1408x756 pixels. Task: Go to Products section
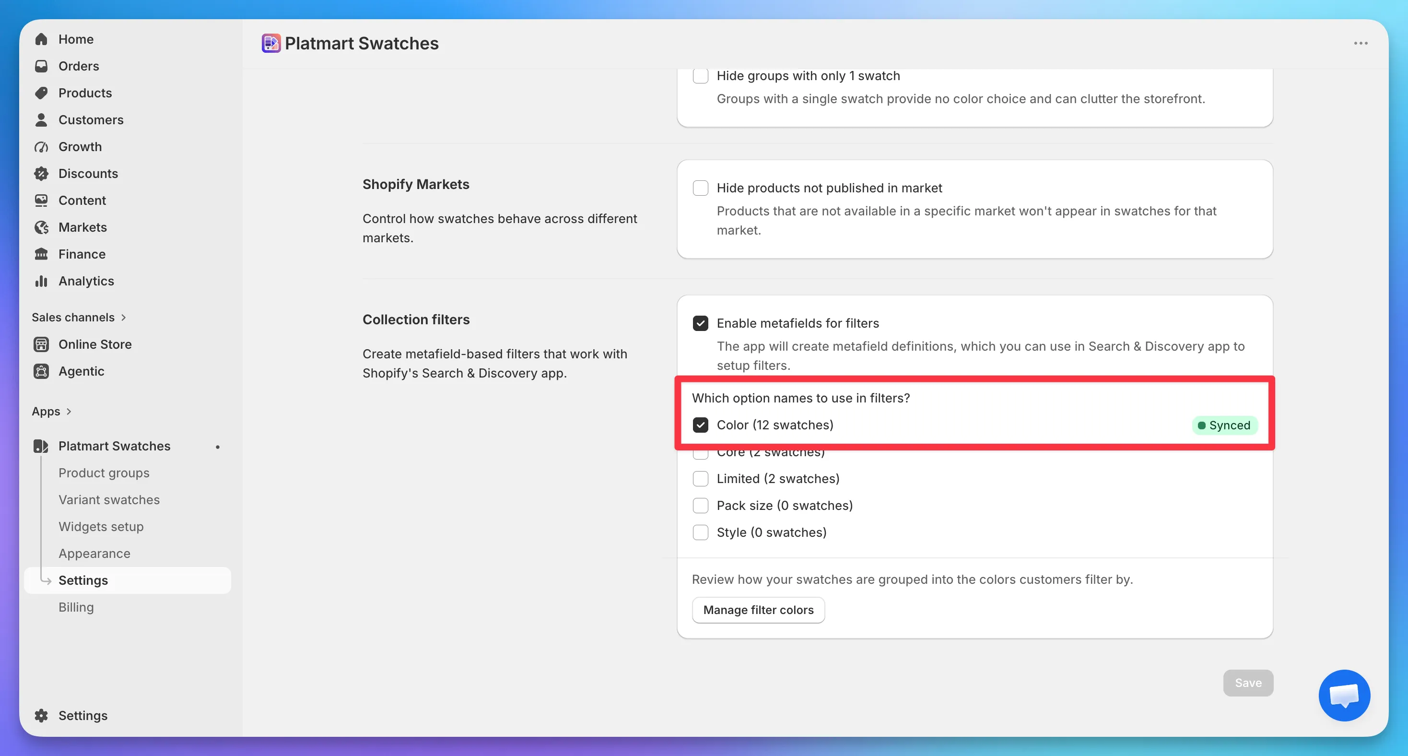pos(85,93)
